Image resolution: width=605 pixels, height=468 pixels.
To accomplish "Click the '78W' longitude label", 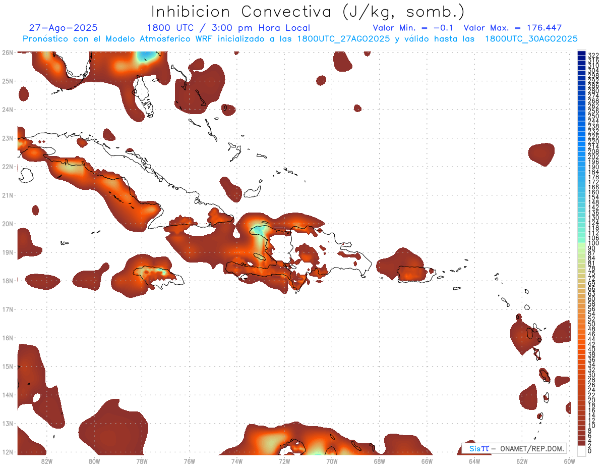I will tap(142, 461).
